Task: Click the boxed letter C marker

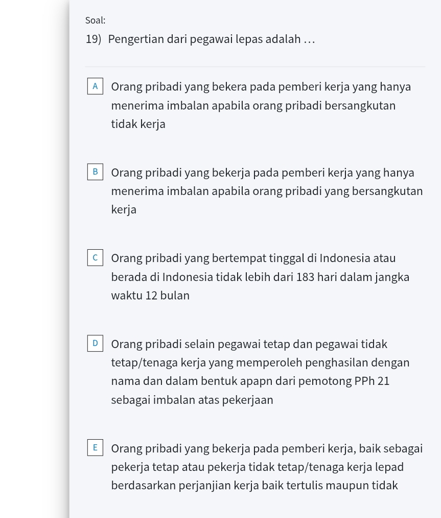Action: pyautogui.click(x=95, y=257)
